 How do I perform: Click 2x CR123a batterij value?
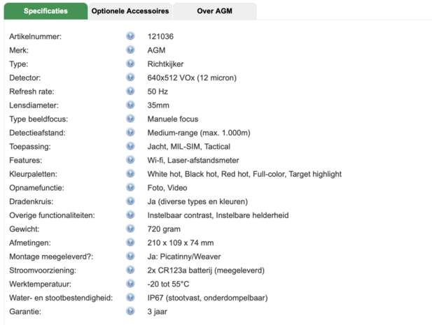pos(206,270)
